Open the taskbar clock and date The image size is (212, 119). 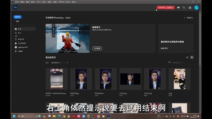coord(193,116)
